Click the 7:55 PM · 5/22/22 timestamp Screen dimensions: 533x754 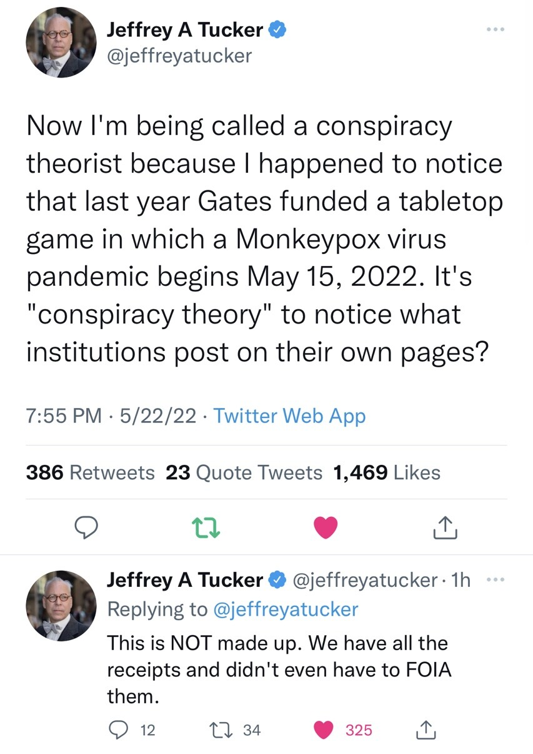coord(111,416)
